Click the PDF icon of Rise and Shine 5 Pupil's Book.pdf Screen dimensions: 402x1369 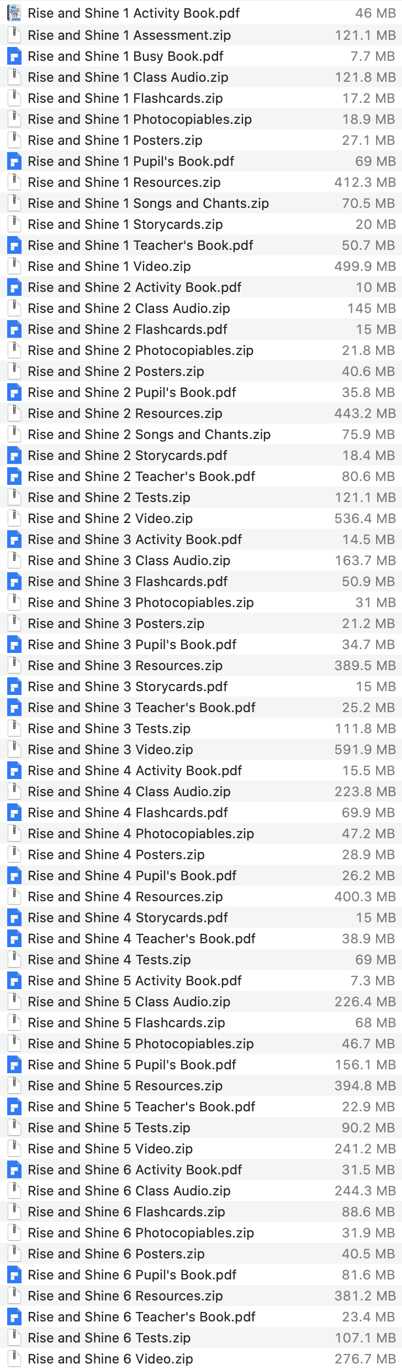14,1065
